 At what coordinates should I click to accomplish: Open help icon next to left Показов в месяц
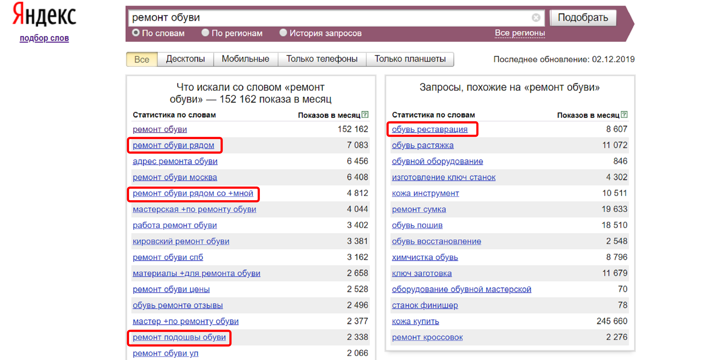tap(365, 115)
